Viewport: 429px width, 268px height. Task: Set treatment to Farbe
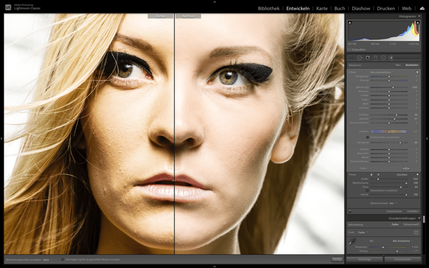coord(395,224)
